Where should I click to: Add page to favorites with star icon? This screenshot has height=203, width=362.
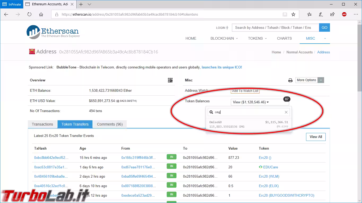click(x=293, y=15)
